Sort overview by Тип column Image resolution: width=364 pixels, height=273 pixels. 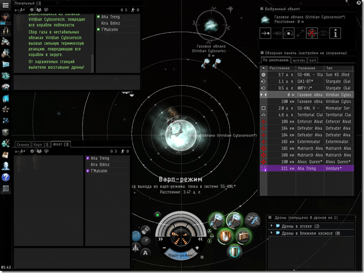pyautogui.click(x=339, y=68)
